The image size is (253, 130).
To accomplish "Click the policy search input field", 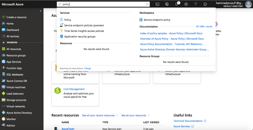I will (103, 4).
